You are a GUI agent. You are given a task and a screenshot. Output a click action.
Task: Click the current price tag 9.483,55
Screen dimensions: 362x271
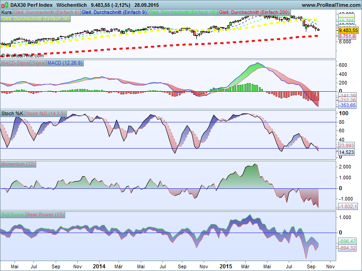coord(348,30)
